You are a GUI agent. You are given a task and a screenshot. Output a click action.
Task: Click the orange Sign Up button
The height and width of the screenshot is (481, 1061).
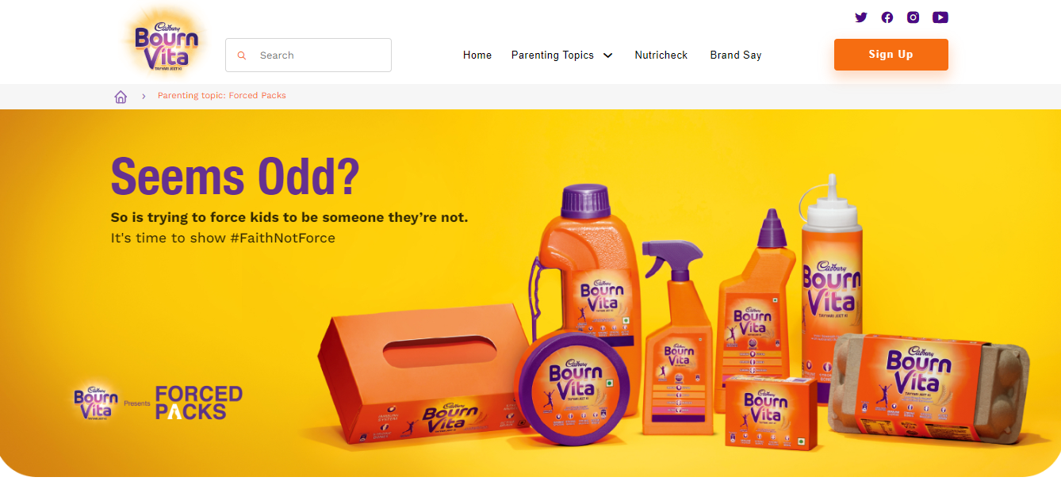coord(891,55)
